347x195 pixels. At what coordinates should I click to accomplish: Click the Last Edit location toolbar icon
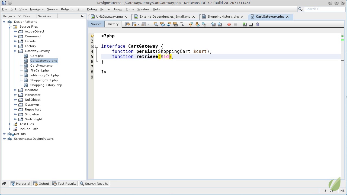127,24
